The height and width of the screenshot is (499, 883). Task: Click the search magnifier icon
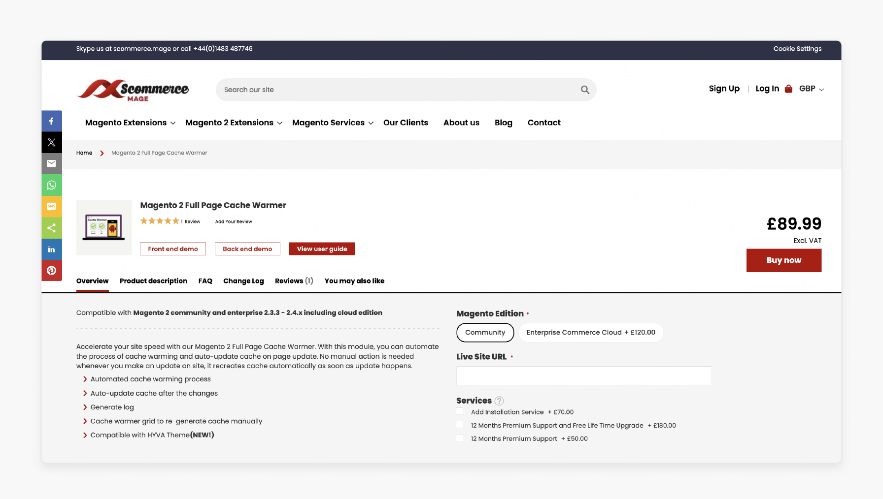point(585,90)
